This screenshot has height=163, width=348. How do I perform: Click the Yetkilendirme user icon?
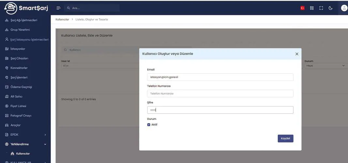[x=7, y=144]
